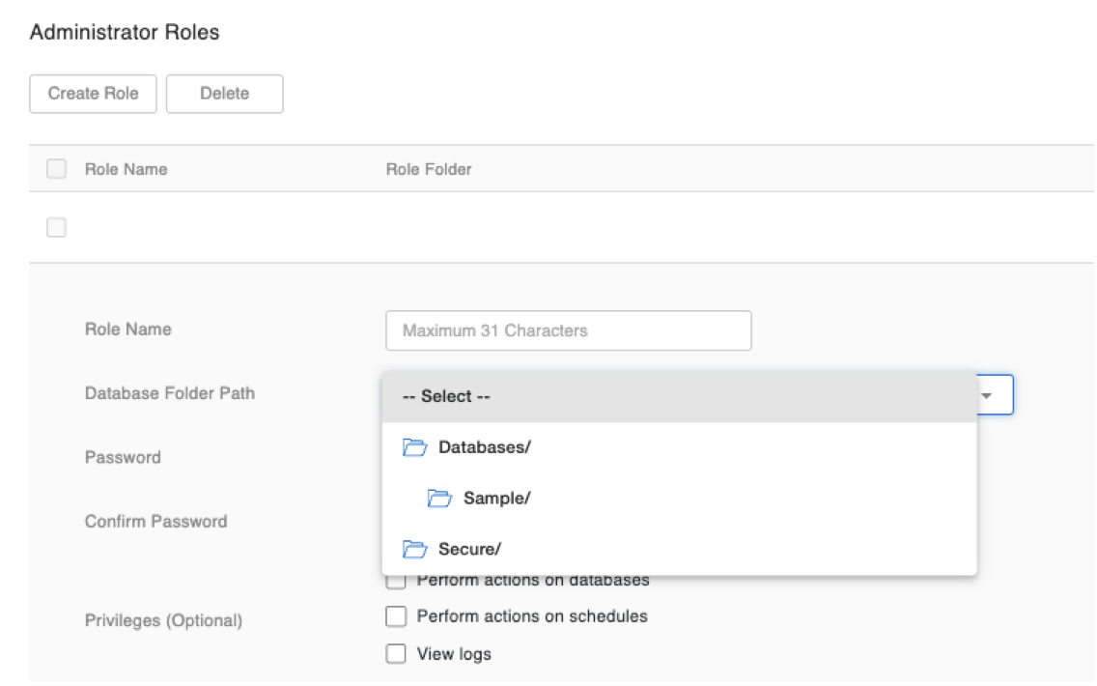Select the Secure/ folder option
Image resolution: width=1097 pixels, height=686 pixels.
[x=679, y=550]
